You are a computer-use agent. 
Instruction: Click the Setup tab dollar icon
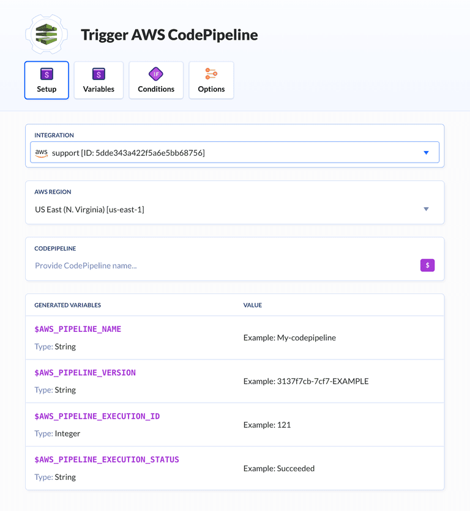(46, 74)
